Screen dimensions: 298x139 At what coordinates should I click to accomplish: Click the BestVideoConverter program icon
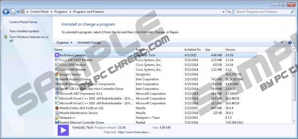[x=57, y=55]
